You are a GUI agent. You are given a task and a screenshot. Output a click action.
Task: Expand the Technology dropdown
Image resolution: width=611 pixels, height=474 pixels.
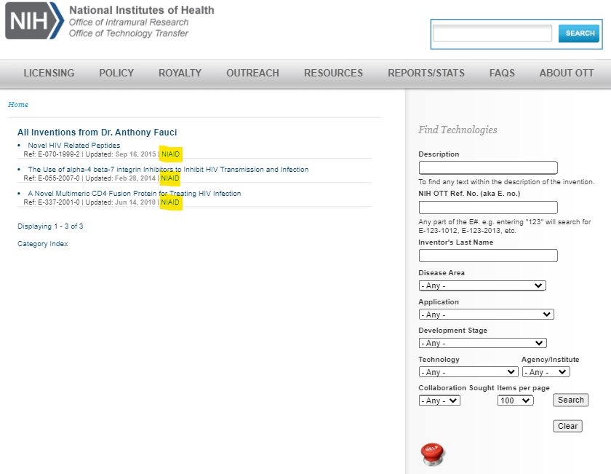[468, 372]
